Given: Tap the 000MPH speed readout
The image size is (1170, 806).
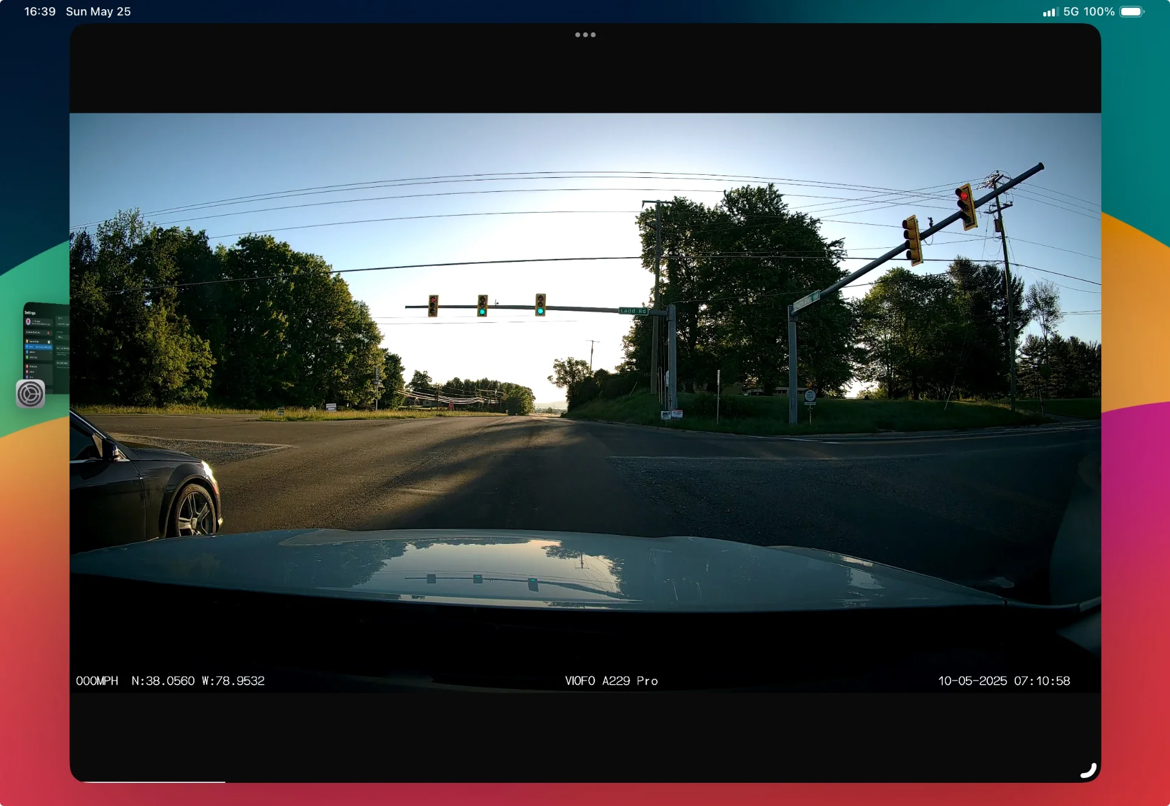Looking at the screenshot, I should coord(97,681).
